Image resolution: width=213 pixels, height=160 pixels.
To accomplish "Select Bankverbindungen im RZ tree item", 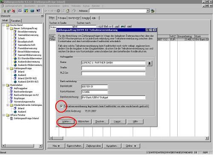I will click(26, 95).
